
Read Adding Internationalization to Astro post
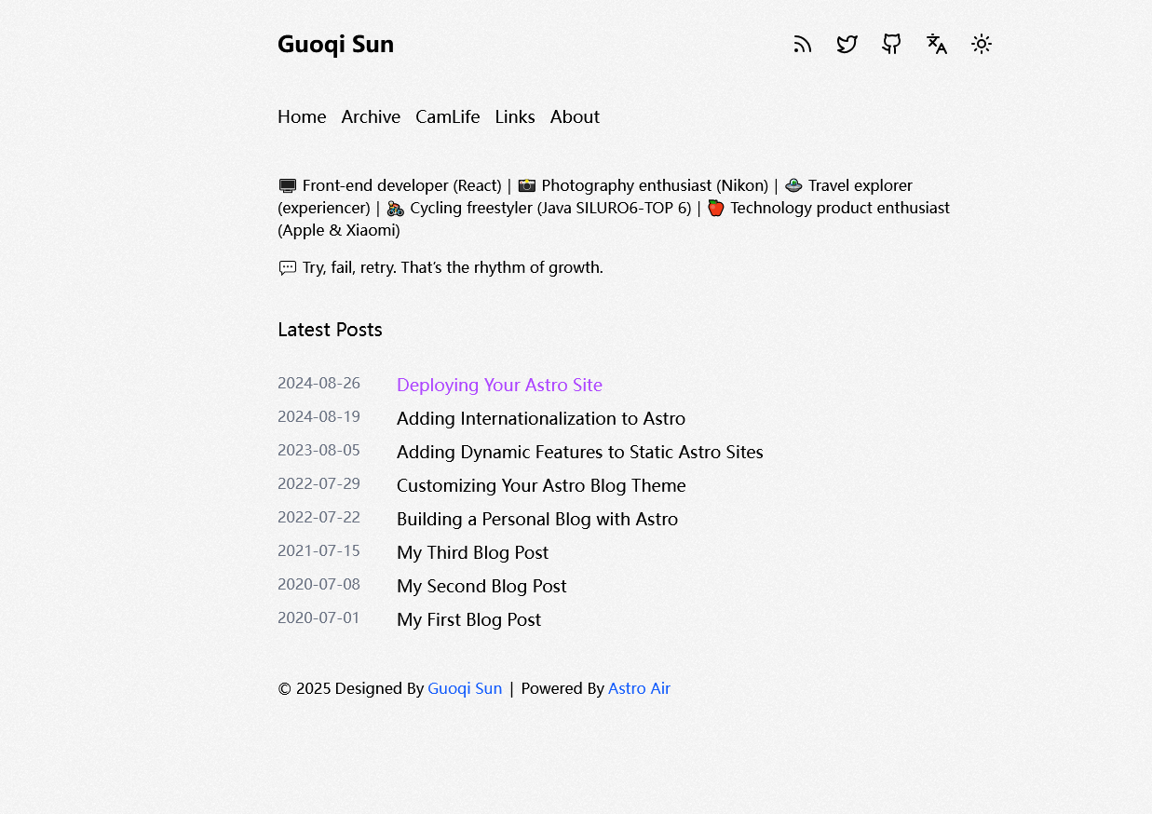pos(540,418)
